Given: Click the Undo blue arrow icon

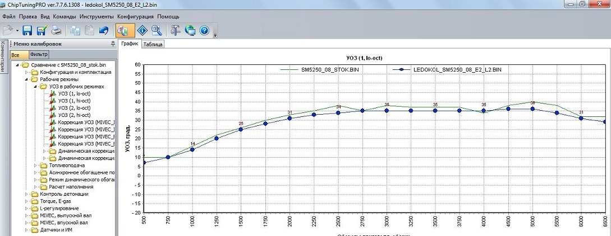Looking at the screenshot, I should pos(103,30).
